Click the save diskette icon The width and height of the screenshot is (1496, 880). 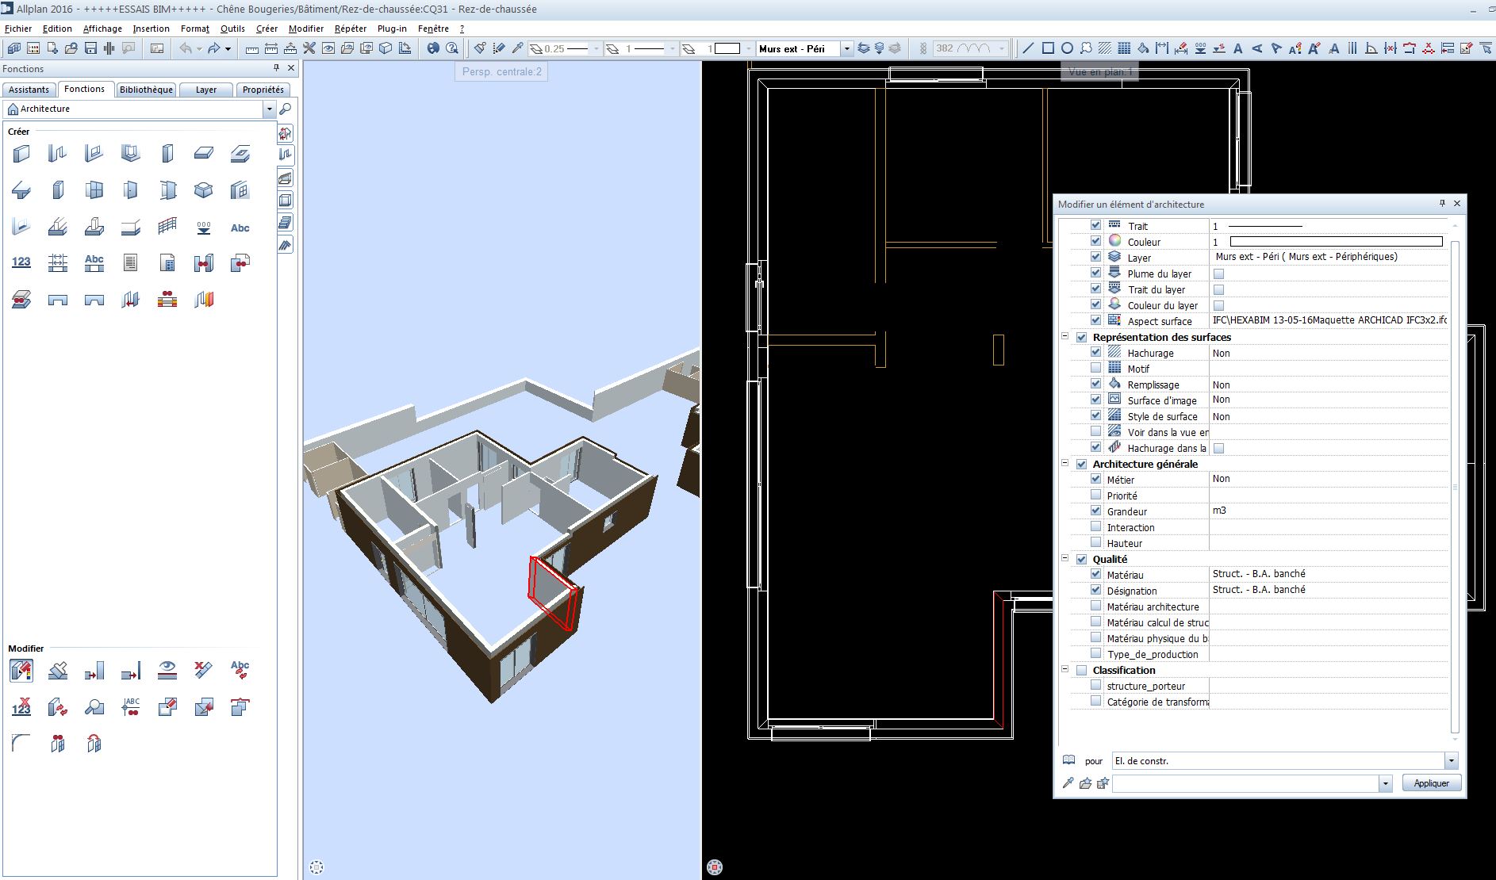coord(90,48)
